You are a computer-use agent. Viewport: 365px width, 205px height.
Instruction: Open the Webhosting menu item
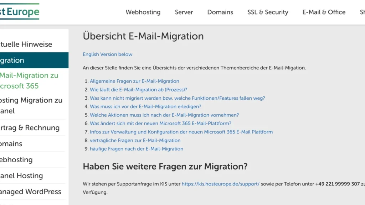(143, 12)
